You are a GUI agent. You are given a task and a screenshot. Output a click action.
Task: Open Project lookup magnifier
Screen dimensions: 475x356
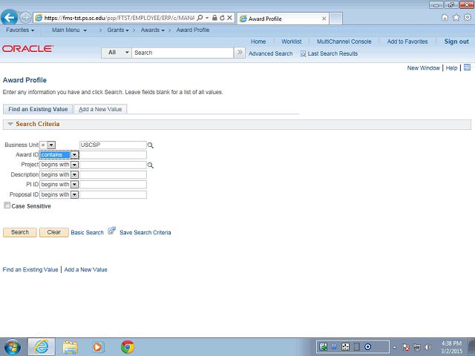click(x=150, y=165)
